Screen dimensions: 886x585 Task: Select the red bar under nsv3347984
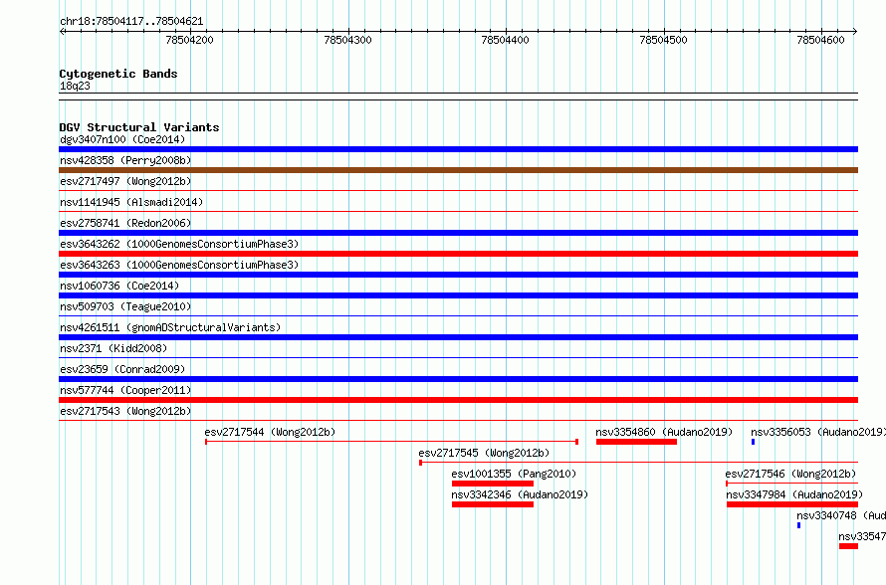pyautogui.click(x=792, y=504)
